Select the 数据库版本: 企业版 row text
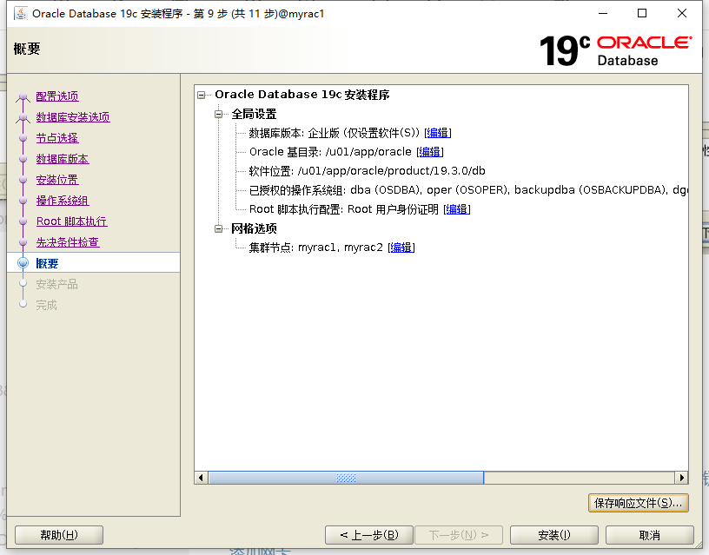The height and width of the screenshot is (555, 709). coord(335,133)
